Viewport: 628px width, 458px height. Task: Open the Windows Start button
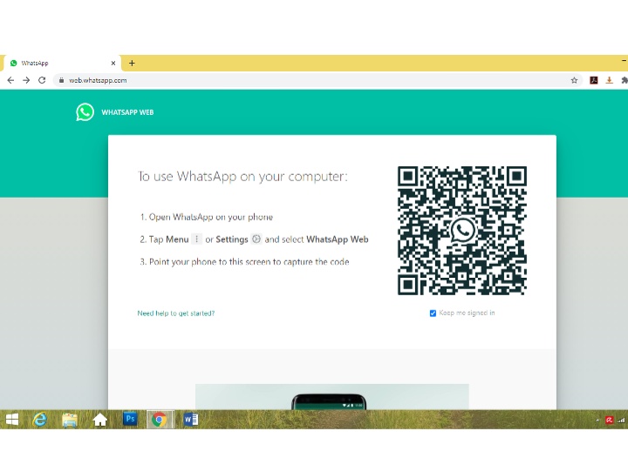click(12, 420)
